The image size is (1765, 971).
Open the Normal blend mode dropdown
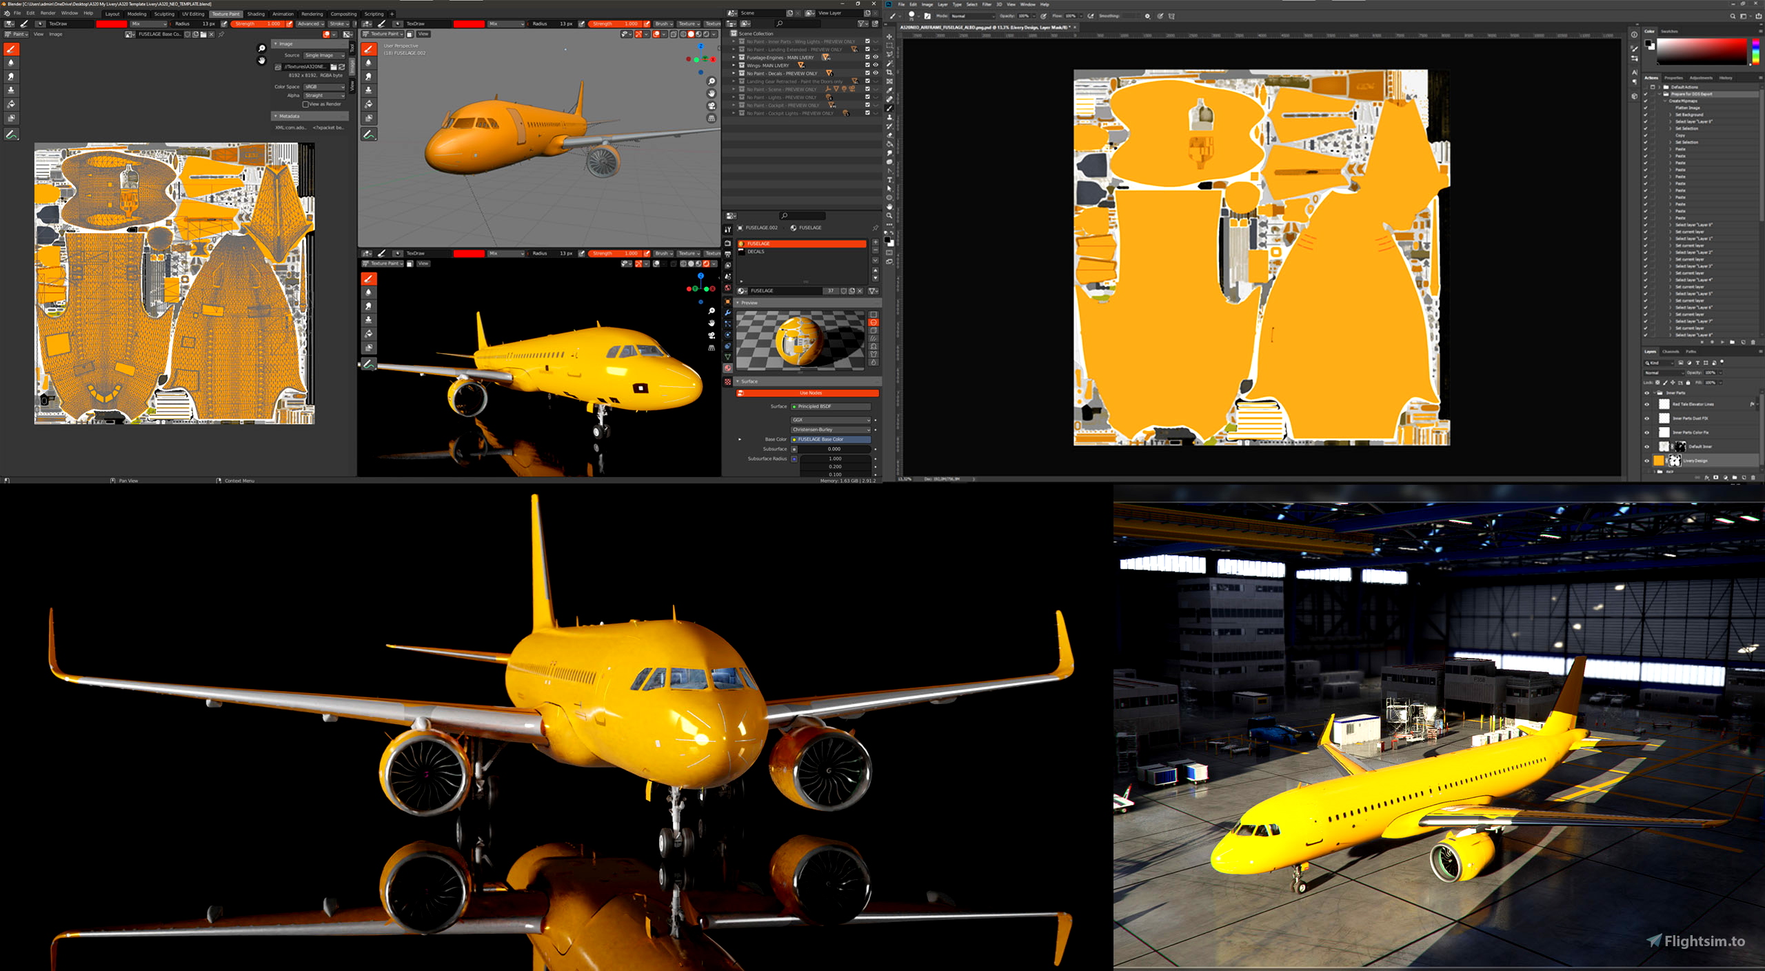(1662, 373)
